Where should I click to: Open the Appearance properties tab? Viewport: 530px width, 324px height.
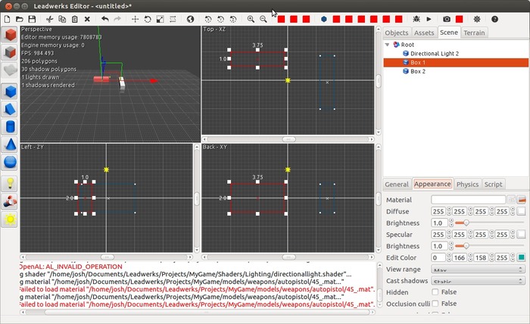(432, 184)
